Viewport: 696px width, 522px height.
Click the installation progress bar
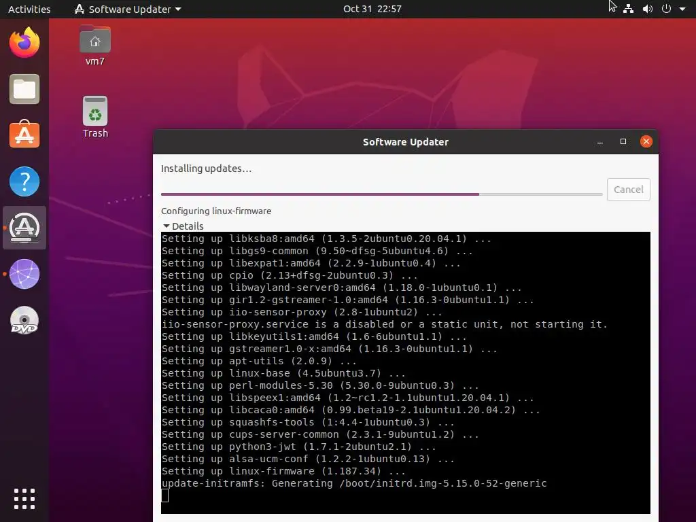(x=381, y=194)
